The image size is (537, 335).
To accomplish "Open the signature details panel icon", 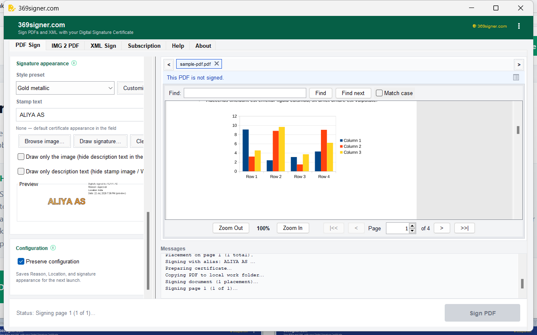I will (x=516, y=77).
